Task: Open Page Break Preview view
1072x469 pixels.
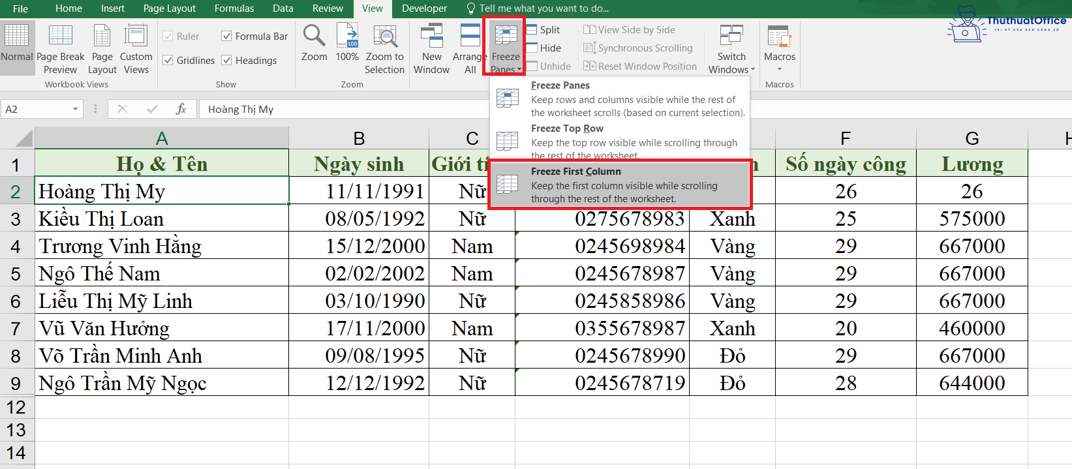Action: [x=60, y=50]
